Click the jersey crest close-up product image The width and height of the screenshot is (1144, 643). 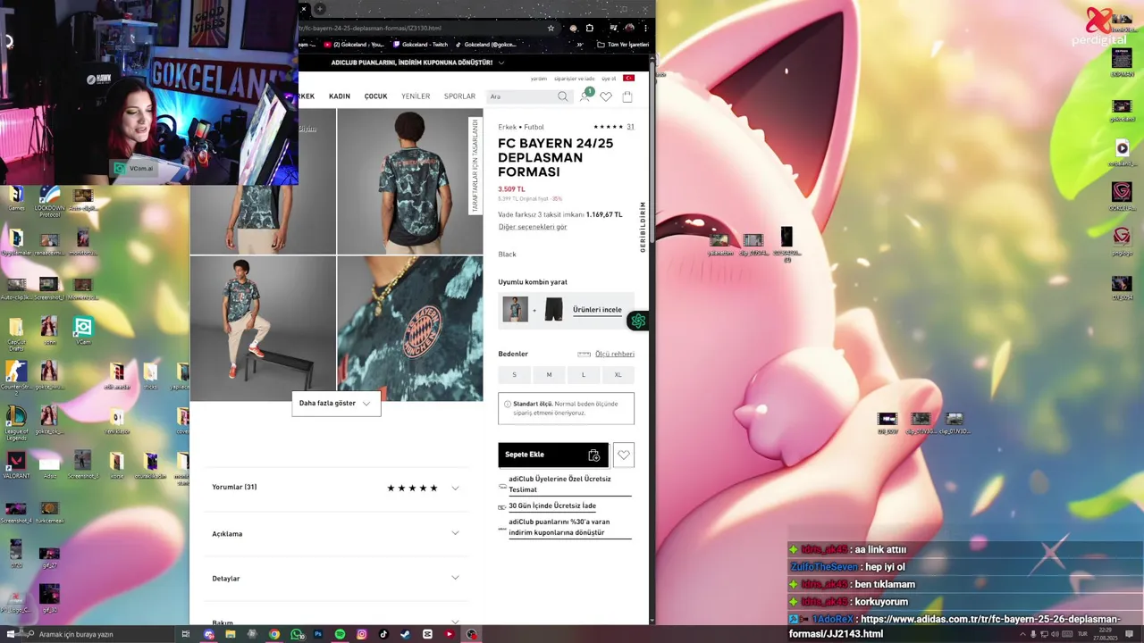pyautogui.click(x=410, y=329)
